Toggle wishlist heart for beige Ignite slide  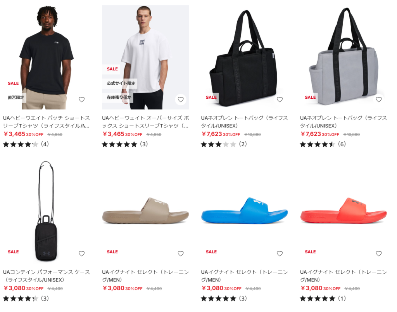[x=181, y=254]
